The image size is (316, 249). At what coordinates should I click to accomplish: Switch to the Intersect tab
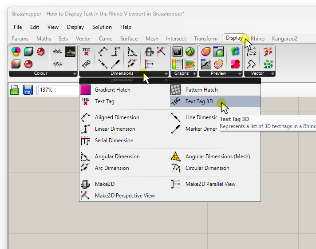(176, 39)
